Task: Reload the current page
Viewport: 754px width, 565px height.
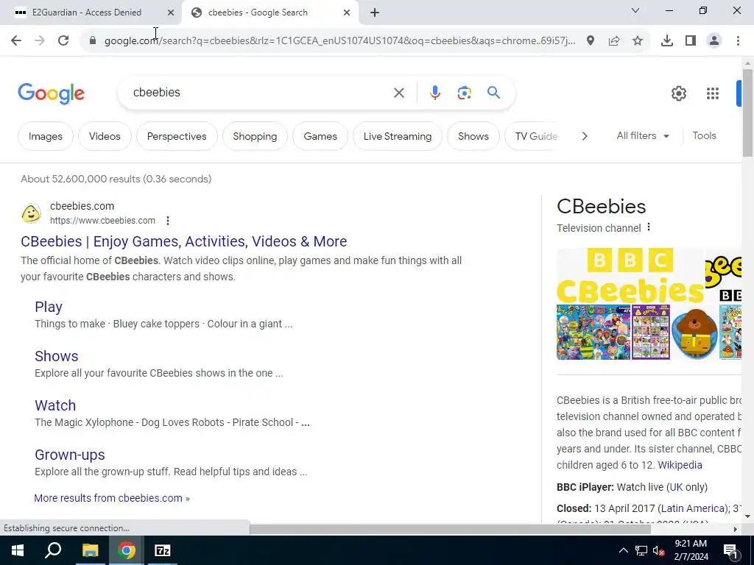Action: pyautogui.click(x=63, y=41)
